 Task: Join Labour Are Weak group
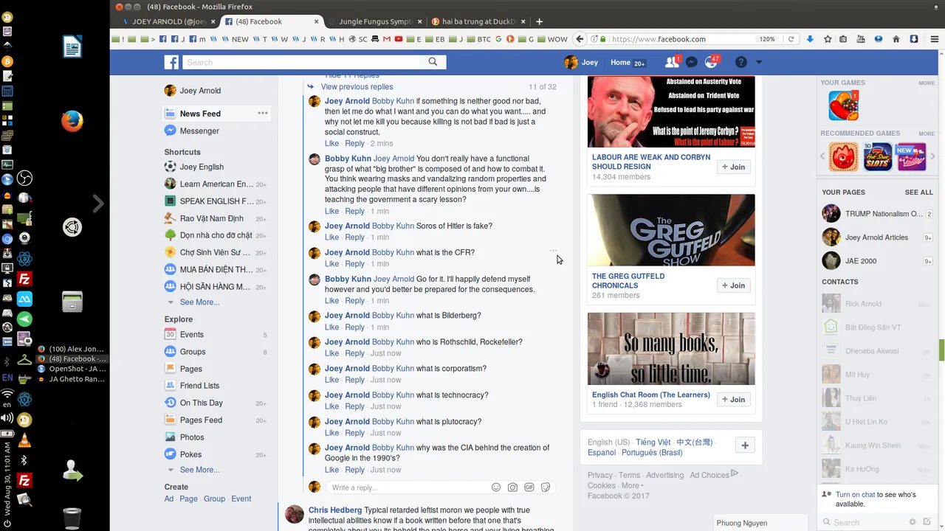(x=733, y=167)
